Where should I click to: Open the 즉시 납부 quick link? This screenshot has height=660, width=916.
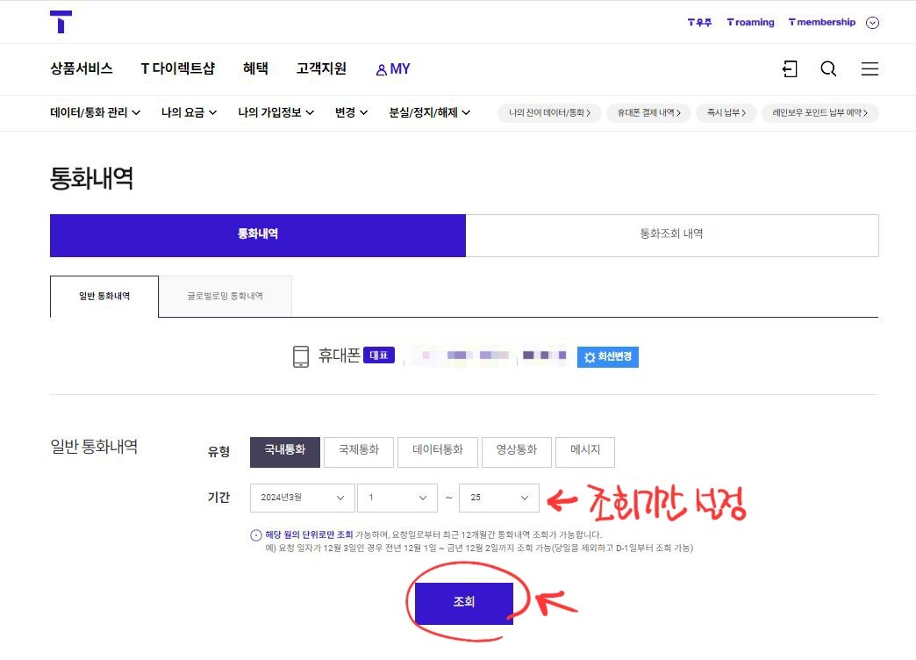click(726, 112)
